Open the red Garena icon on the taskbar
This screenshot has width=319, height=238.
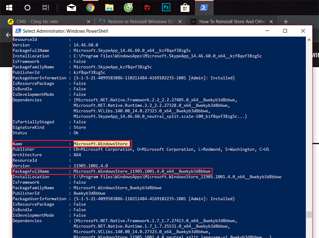point(147,8)
